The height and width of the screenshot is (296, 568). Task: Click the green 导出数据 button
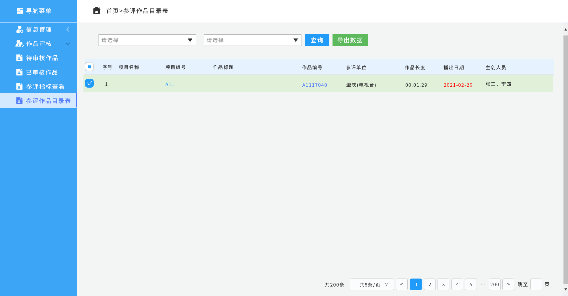click(x=350, y=40)
